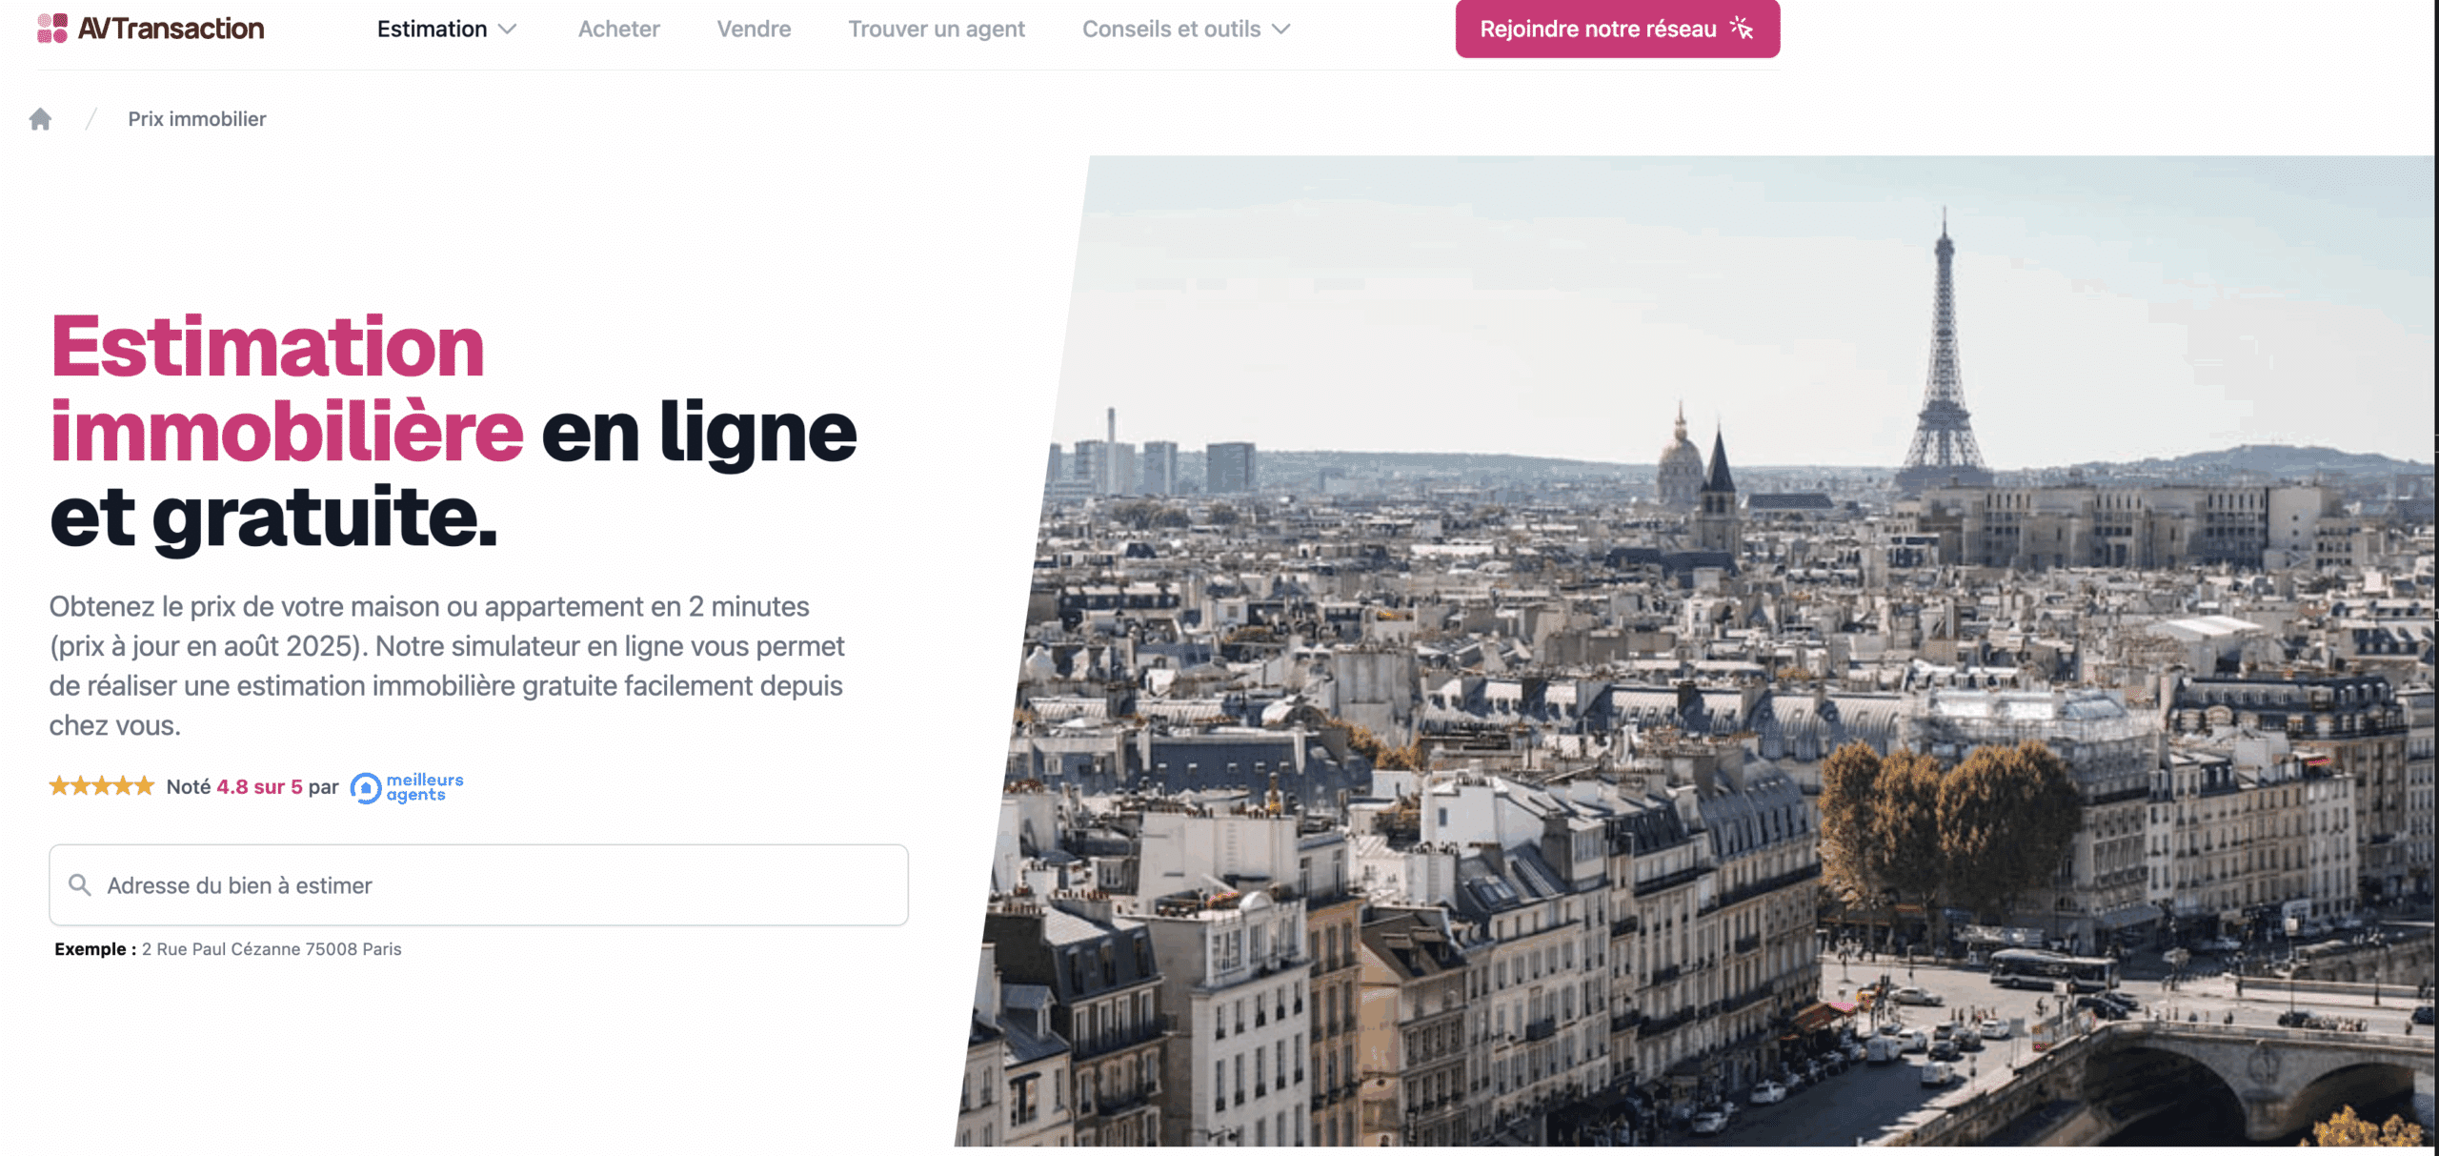Click the magnifier icon in address field
Image resolution: width=2439 pixels, height=1156 pixels.
(80, 885)
